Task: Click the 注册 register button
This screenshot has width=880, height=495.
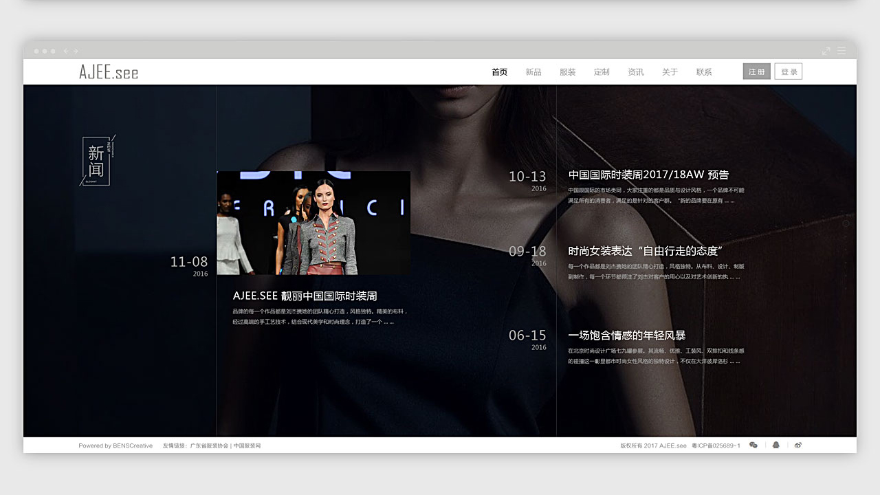Action: 756,71
